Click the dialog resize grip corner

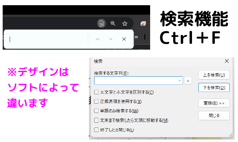[x=230, y=135]
